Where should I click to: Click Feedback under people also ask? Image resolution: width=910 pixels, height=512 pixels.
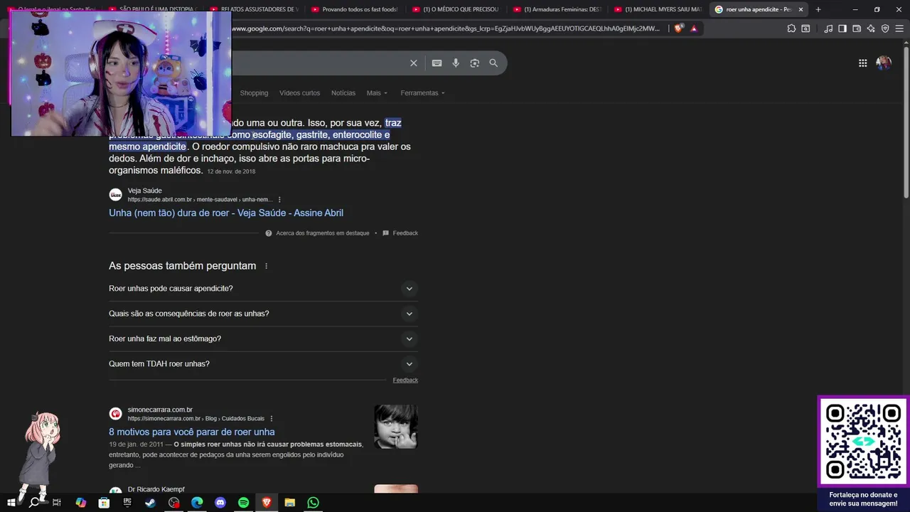click(405, 380)
